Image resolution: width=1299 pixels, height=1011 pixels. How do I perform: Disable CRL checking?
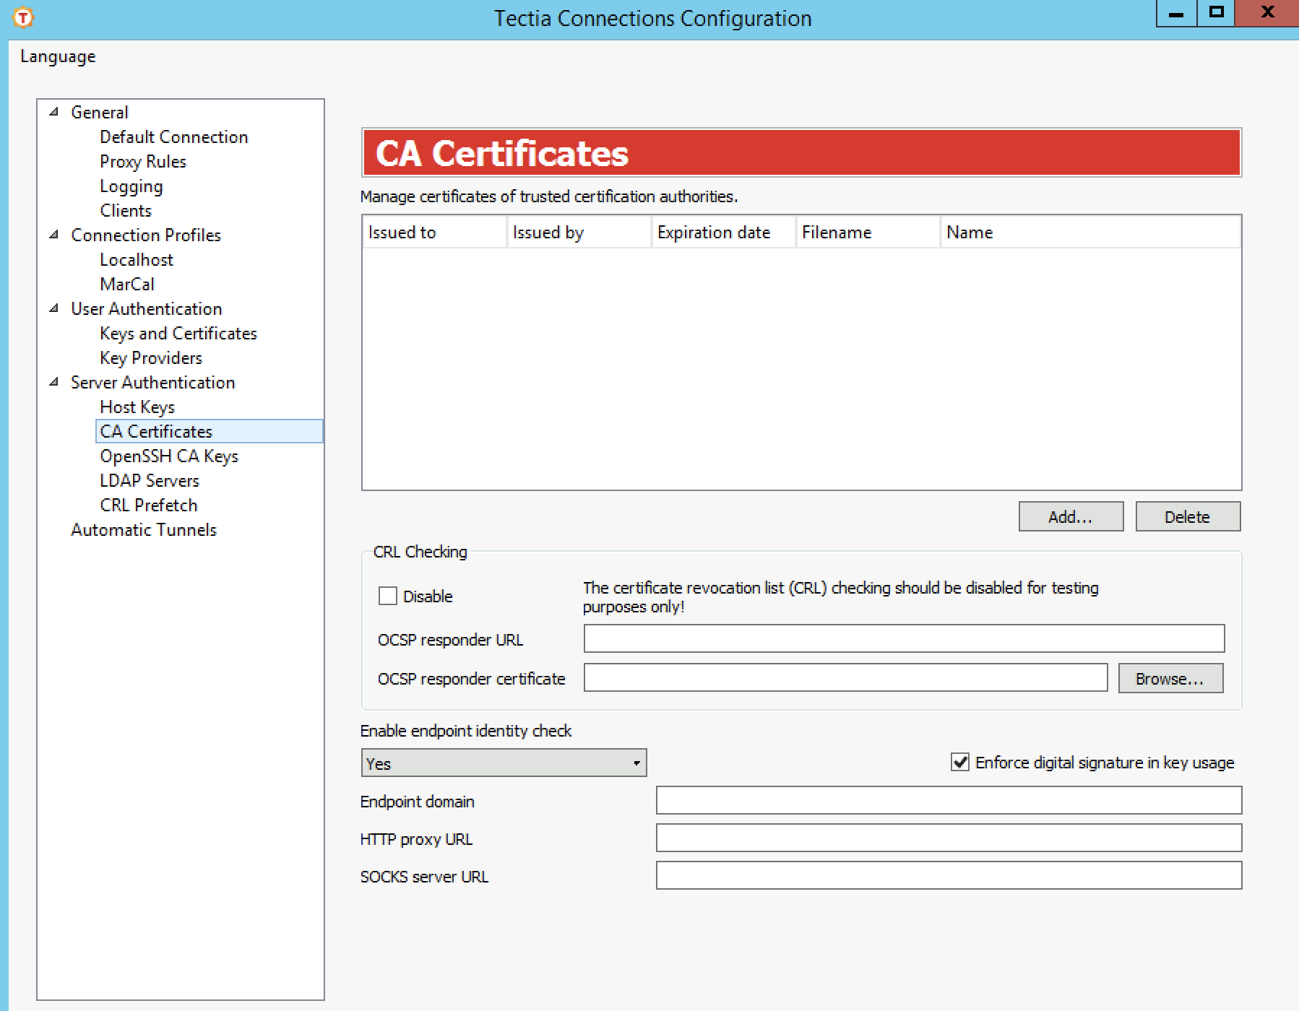388,596
